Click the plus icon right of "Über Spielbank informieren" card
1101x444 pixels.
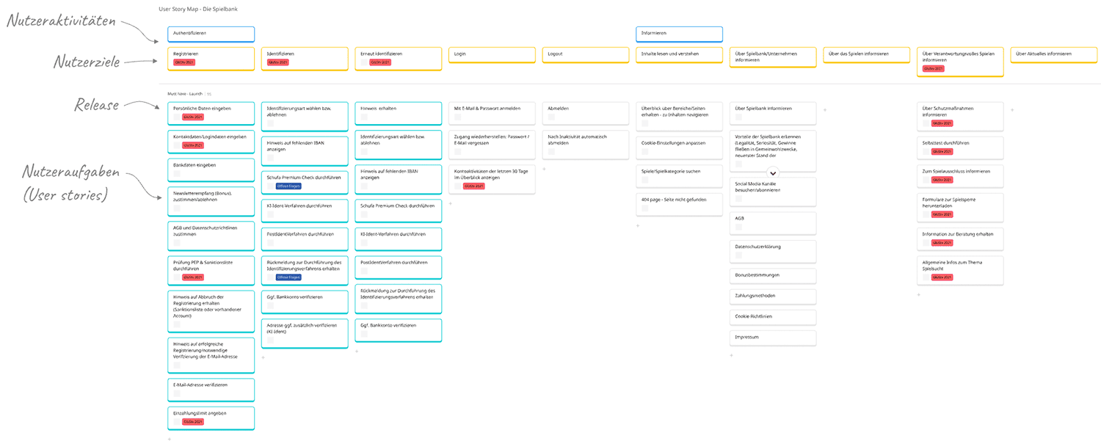pyautogui.click(x=825, y=111)
